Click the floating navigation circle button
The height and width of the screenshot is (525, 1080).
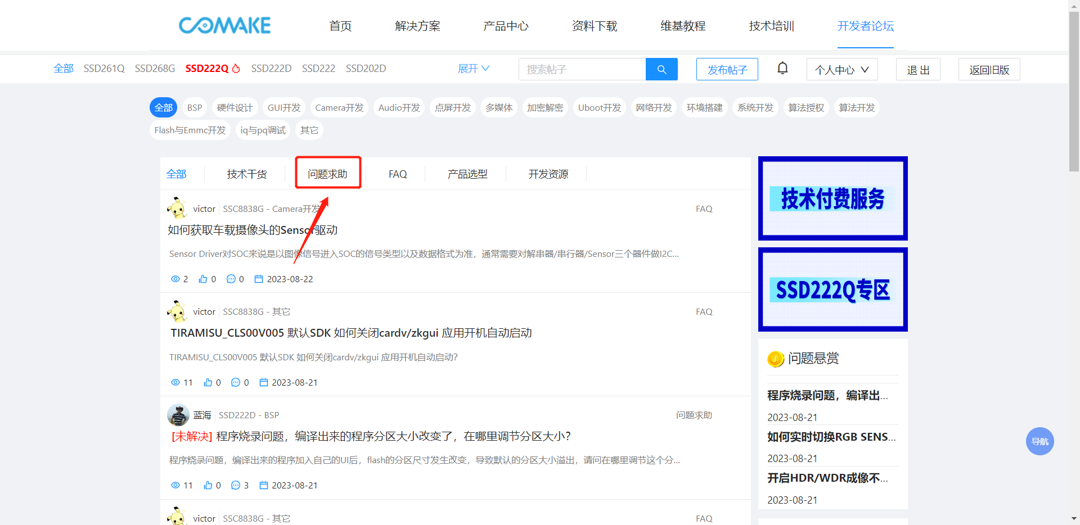point(1039,441)
